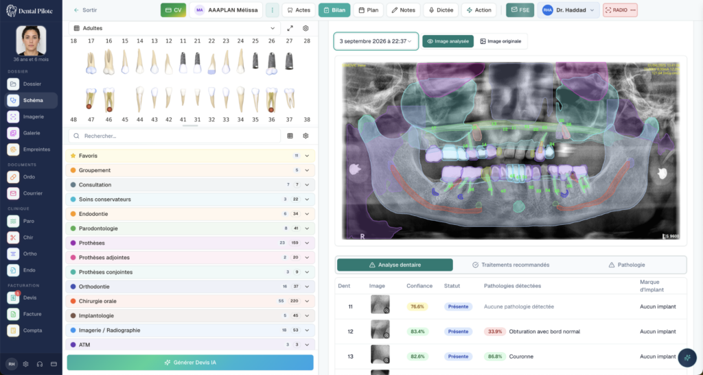Screen dimensions: 703x375
Task: Select lower tooth 47 on chart
Action: (91, 99)
